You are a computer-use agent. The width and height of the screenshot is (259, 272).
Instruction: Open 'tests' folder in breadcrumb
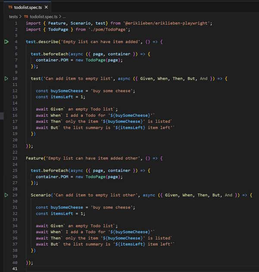click(13, 17)
